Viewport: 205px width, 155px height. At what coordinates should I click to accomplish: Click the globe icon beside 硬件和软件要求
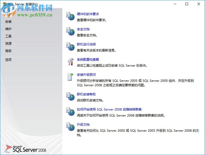coord(70,16)
